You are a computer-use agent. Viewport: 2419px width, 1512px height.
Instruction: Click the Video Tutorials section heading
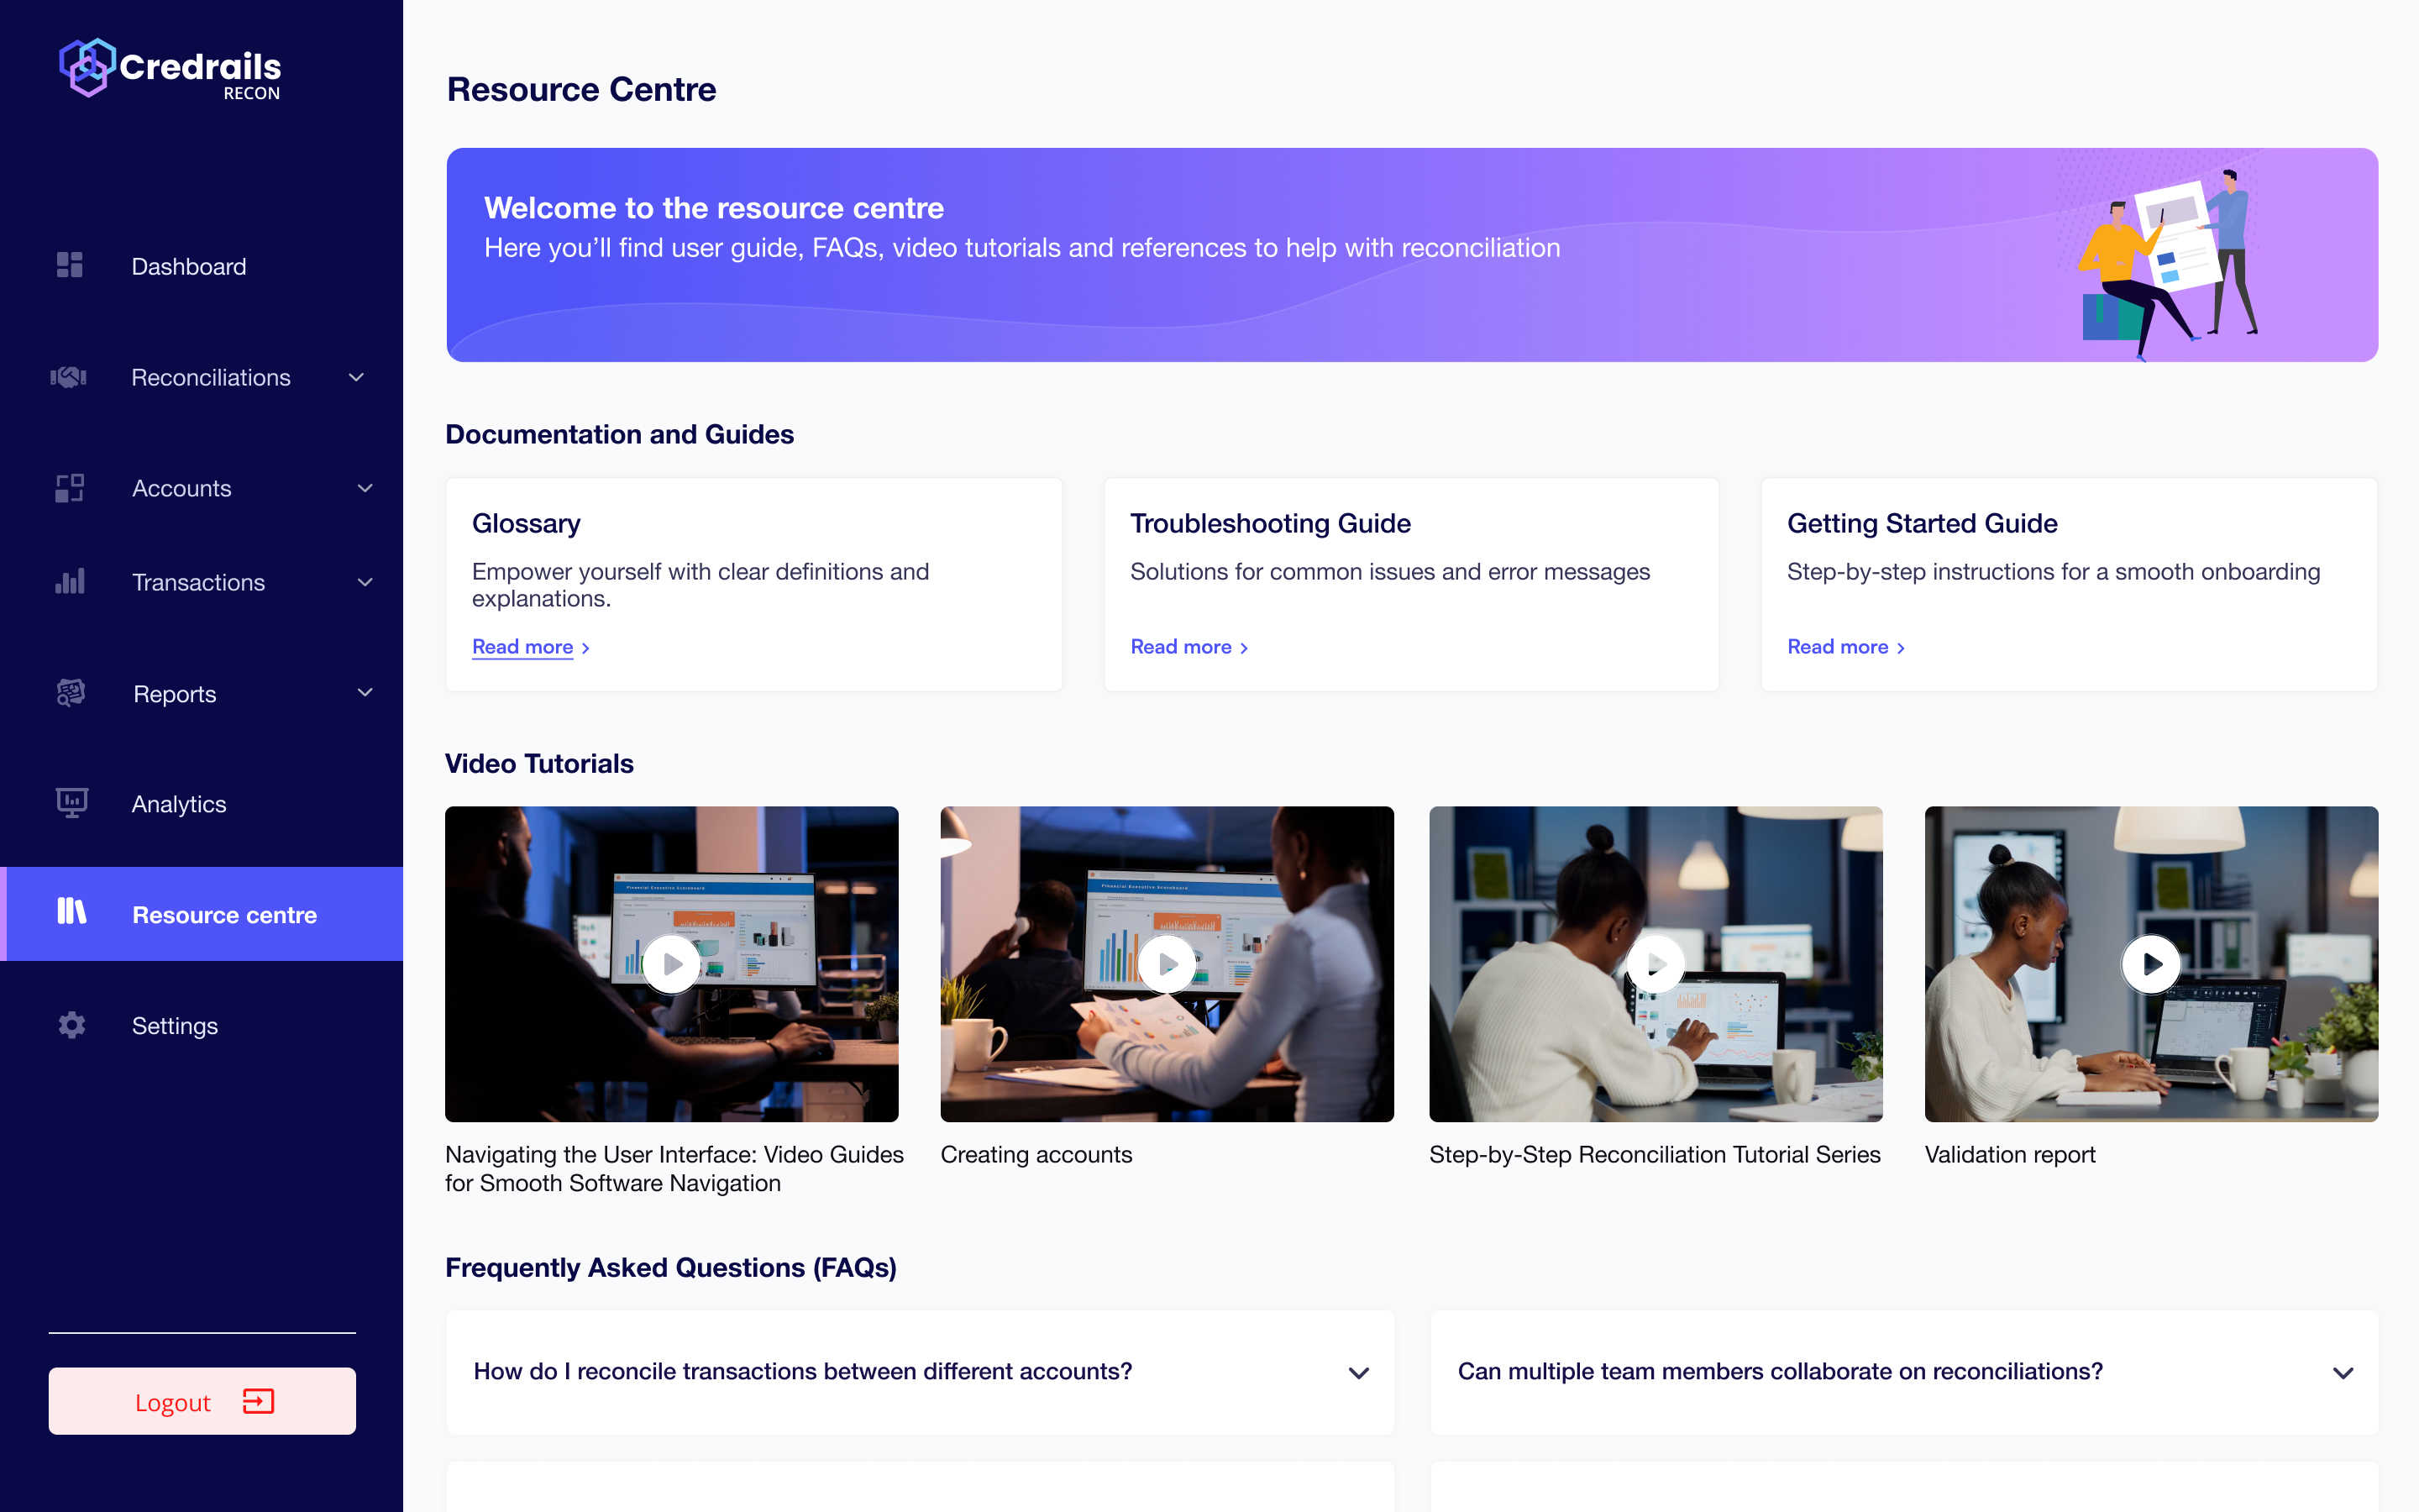538,763
